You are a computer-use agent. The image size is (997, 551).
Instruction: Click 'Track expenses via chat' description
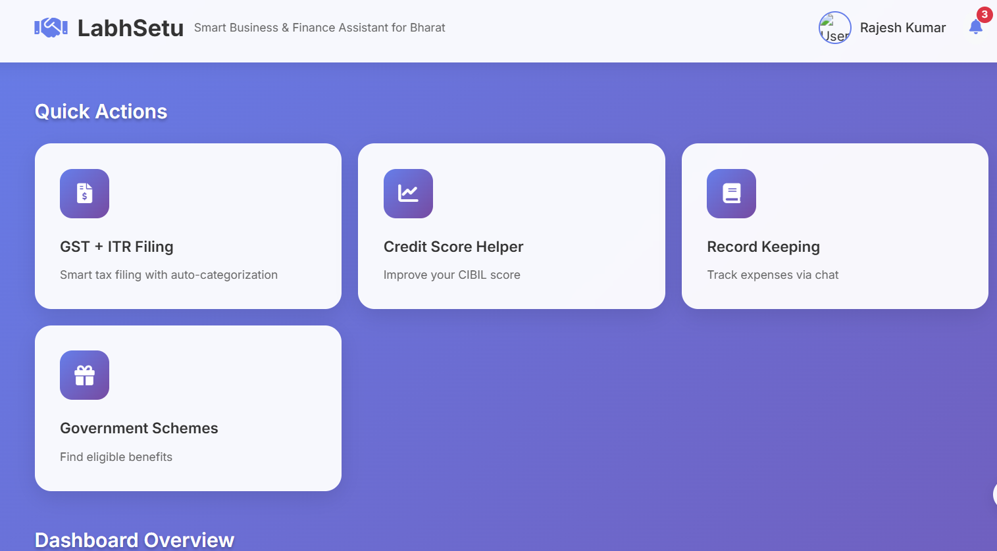tap(773, 275)
